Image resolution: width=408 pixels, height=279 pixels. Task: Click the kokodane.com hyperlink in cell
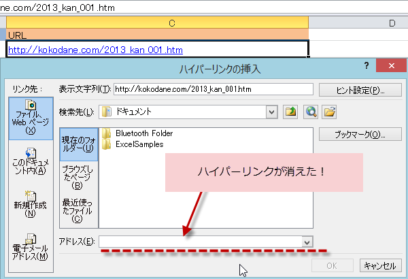[x=95, y=50]
